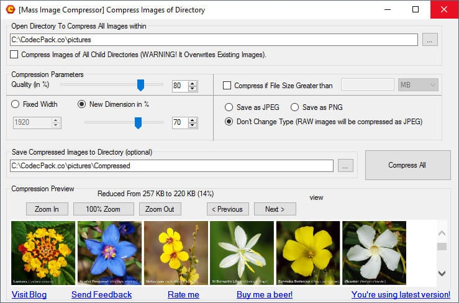Open the MB file size unit dropdown
Screen dimensions: 459x303
tap(418, 85)
